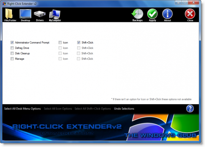Viewport: 205px width, 147px height.
Task: Enable the Manage checkbox
Action: pos(12,58)
